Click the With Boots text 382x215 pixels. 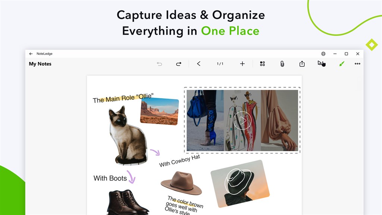pyautogui.click(x=110, y=178)
